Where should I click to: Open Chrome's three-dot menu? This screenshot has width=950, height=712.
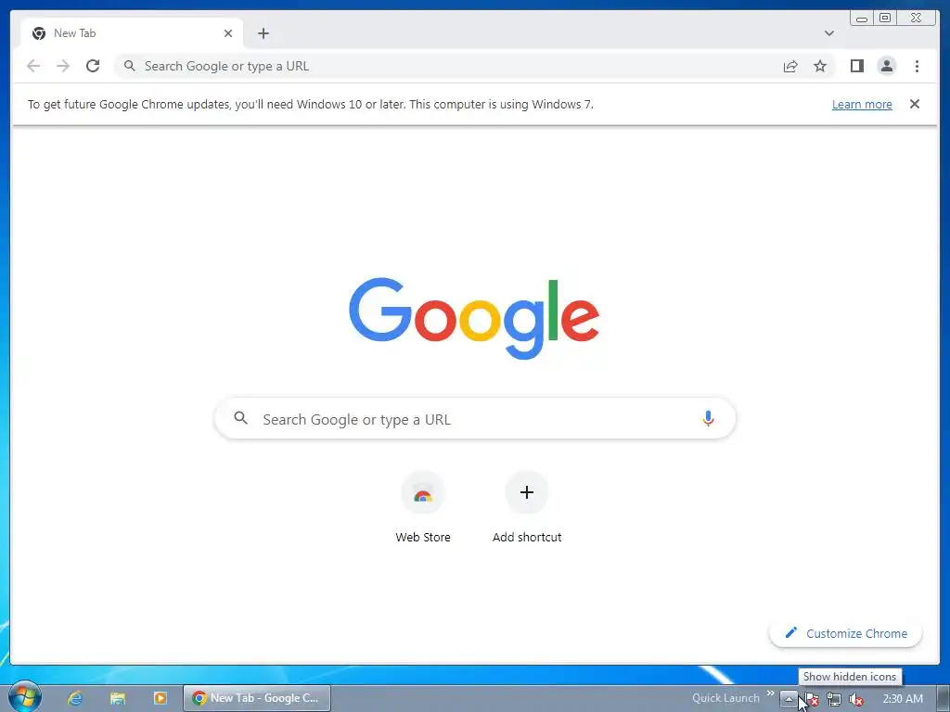tap(917, 66)
